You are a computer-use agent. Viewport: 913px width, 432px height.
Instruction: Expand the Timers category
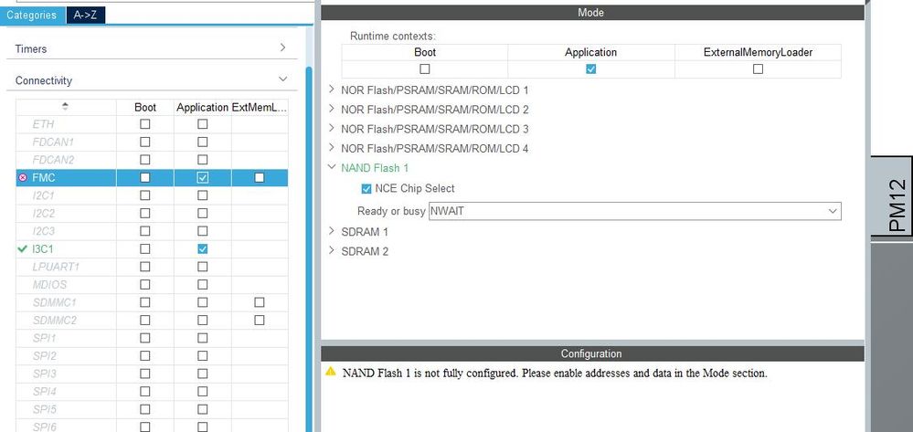pos(283,47)
